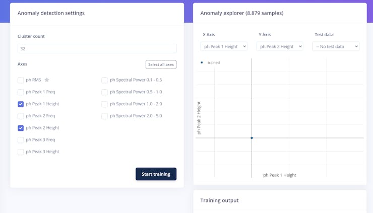Uncheck the ph Peak 2 Height axis
This screenshot has width=373, height=213.
(x=21, y=128)
